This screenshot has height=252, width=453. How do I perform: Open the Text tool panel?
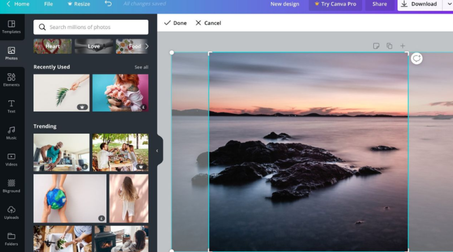11,106
